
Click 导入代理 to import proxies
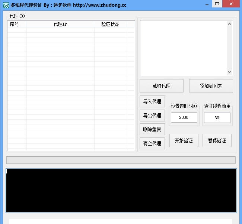pyautogui.click(x=152, y=101)
